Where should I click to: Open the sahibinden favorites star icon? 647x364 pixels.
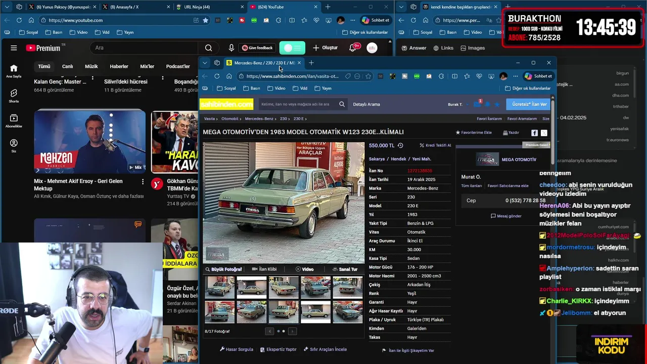[x=497, y=104]
